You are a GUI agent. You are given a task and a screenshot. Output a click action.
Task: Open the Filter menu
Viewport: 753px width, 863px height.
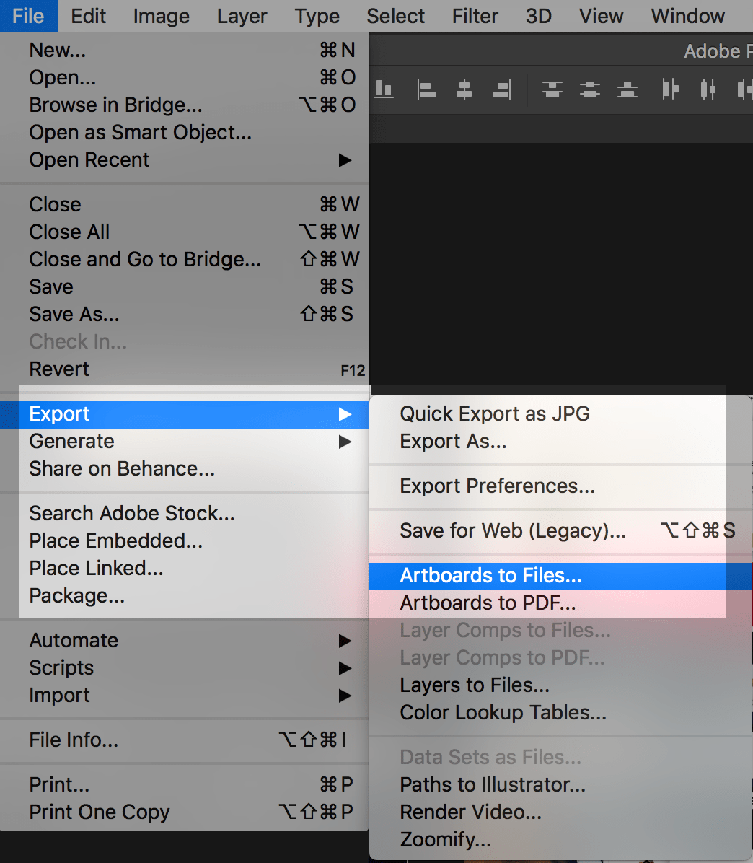click(x=475, y=16)
